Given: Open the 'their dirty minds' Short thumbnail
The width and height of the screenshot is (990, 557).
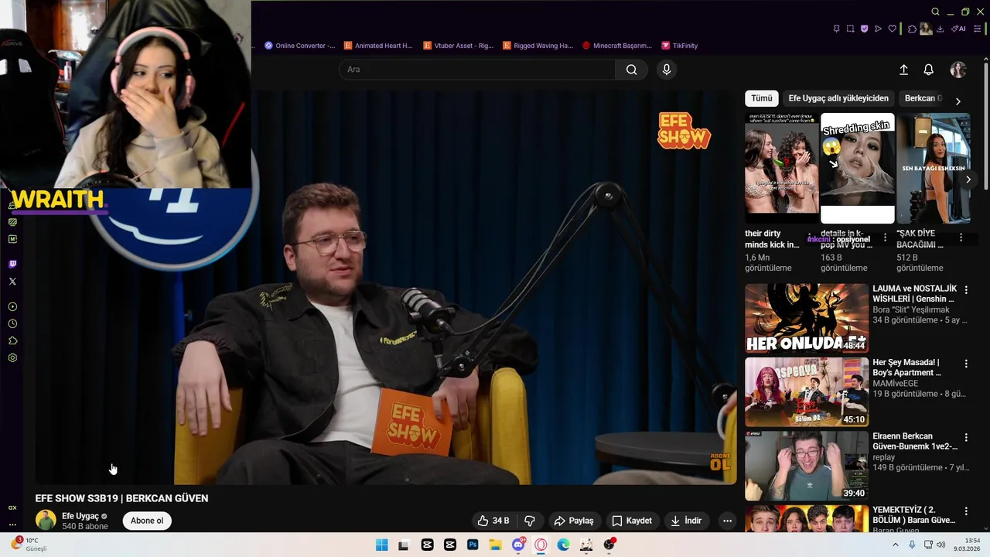Looking at the screenshot, I should click(x=781, y=169).
